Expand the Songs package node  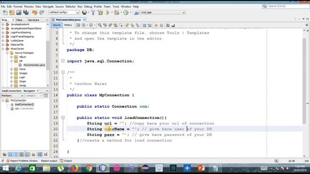click(12, 86)
